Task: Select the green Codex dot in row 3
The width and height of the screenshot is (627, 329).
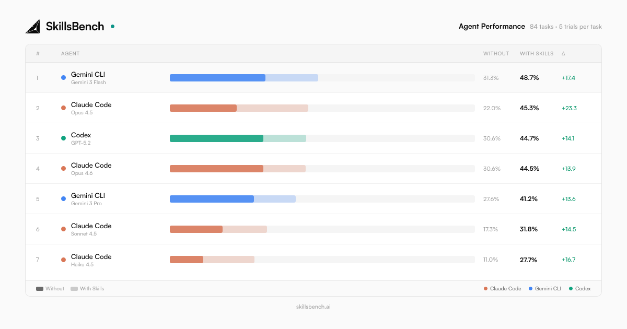Action: pyautogui.click(x=63, y=138)
